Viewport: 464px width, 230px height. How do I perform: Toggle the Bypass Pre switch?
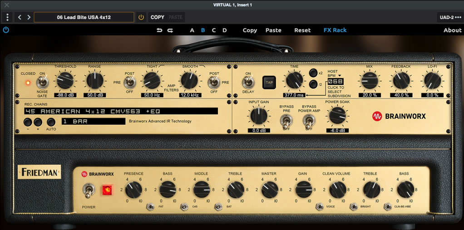pos(286,121)
